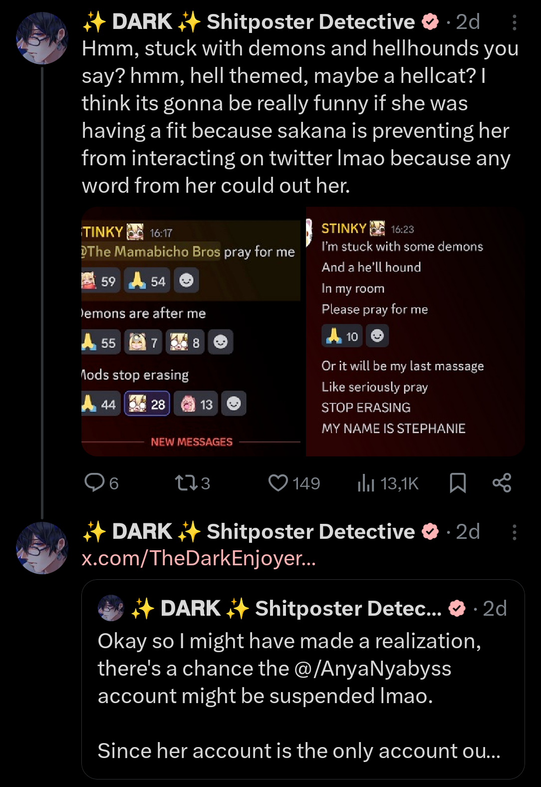The height and width of the screenshot is (787, 541).
Task: Open the three-dot menu on second tweet
Action: tap(514, 532)
